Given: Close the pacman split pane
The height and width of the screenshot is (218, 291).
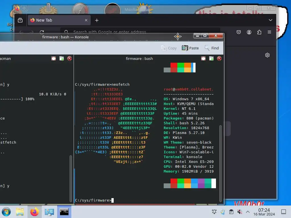Looking at the screenshot, I should pos(69,58).
